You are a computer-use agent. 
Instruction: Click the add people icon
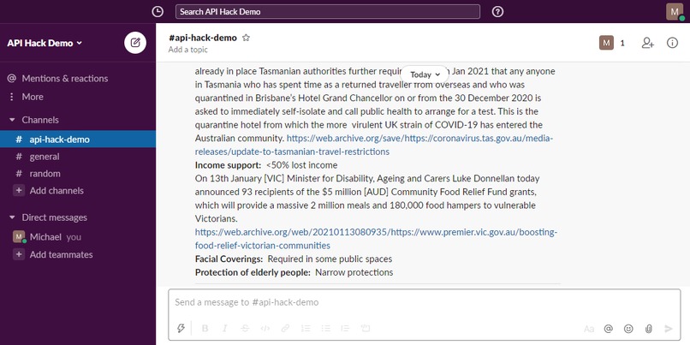(648, 43)
